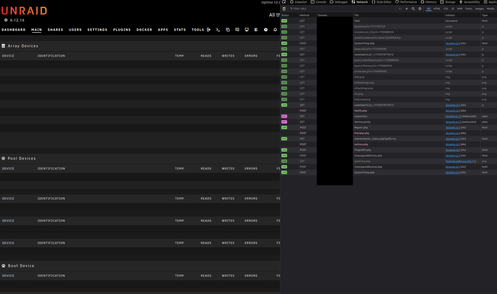
Task: Select the Preclear.php request row
Action: point(389,134)
